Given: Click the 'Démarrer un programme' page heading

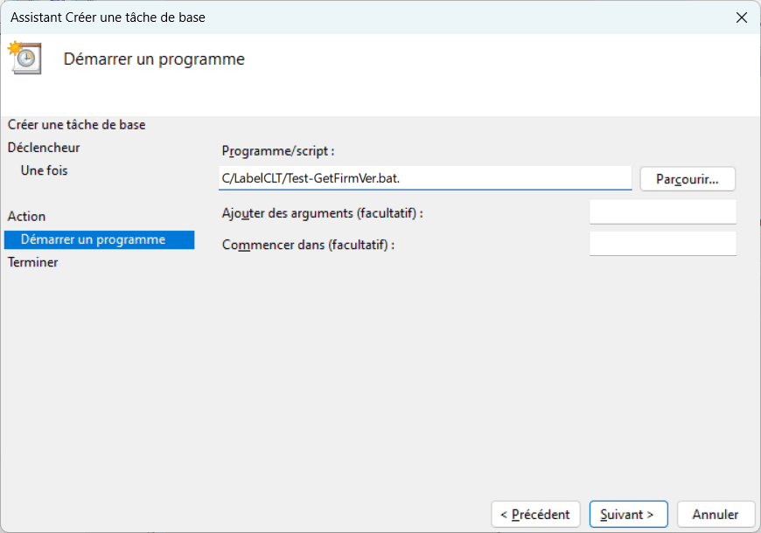Looking at the screenshot, I should [154, 59].
